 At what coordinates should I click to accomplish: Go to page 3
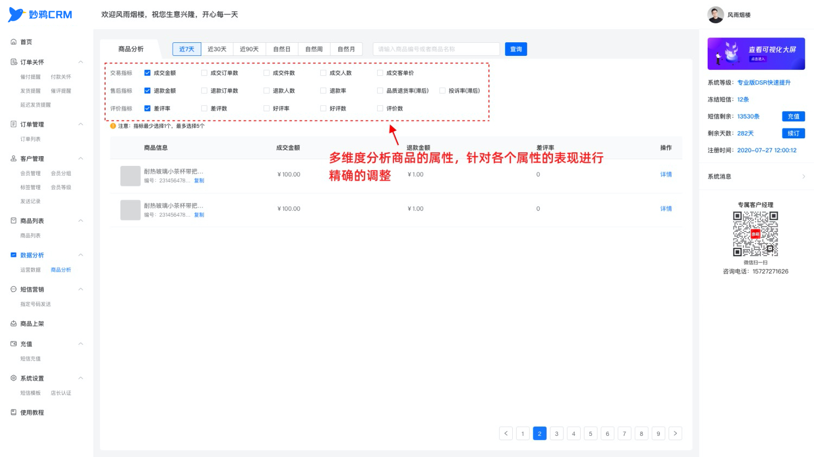pos(556,433)
